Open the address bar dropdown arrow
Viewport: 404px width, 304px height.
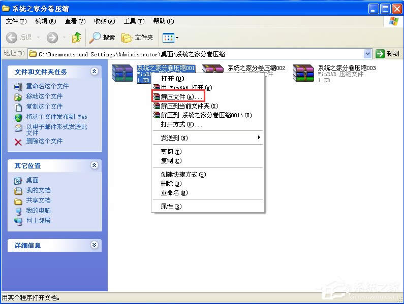click(368, 54)
